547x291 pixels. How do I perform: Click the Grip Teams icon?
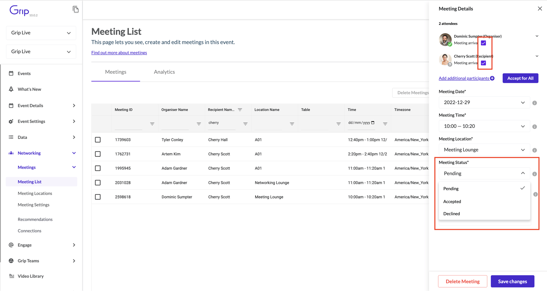click(x=11, y=260)
